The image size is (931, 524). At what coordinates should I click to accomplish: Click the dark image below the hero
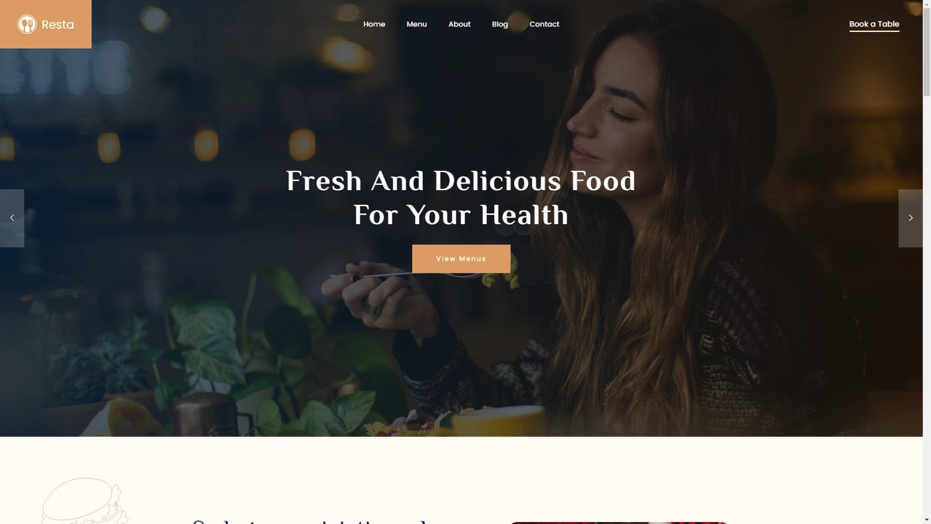point(619,523)
